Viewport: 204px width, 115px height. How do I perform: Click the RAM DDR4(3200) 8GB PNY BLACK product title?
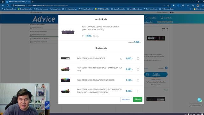[x=154, y=55]
